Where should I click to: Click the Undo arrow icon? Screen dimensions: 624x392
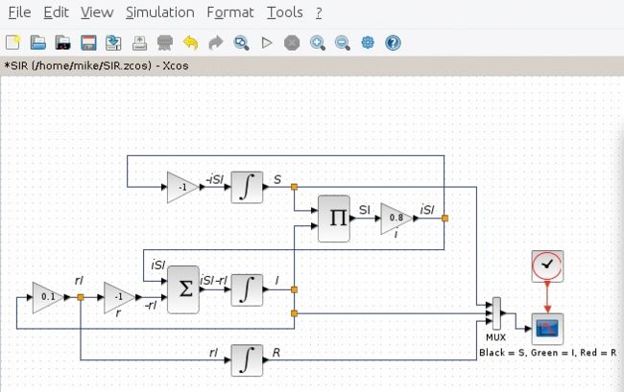tap(190, 42)
